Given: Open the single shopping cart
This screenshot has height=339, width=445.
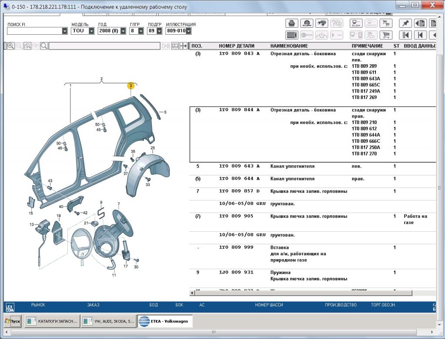Looking at the screenshot, I should coord(386,35).
